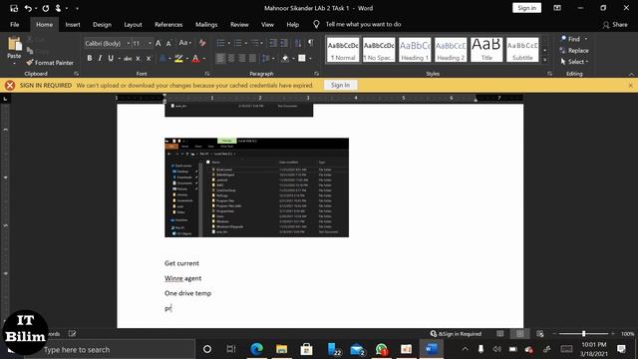
Task: Insert a bulleted list
Action: coord(220,43)
